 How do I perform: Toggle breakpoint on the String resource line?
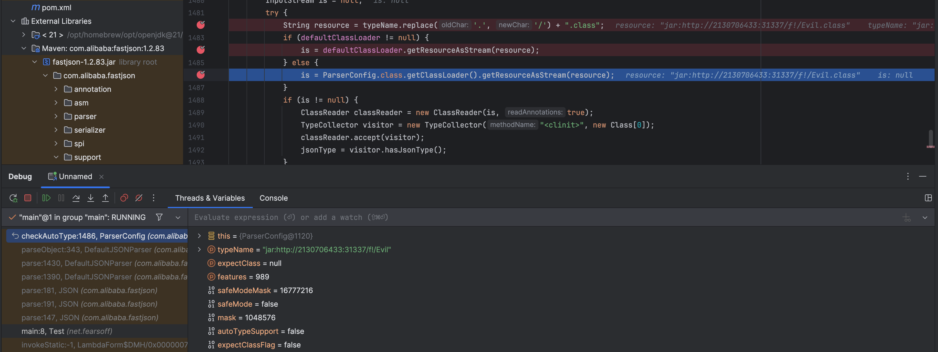(x=201, y=25)
